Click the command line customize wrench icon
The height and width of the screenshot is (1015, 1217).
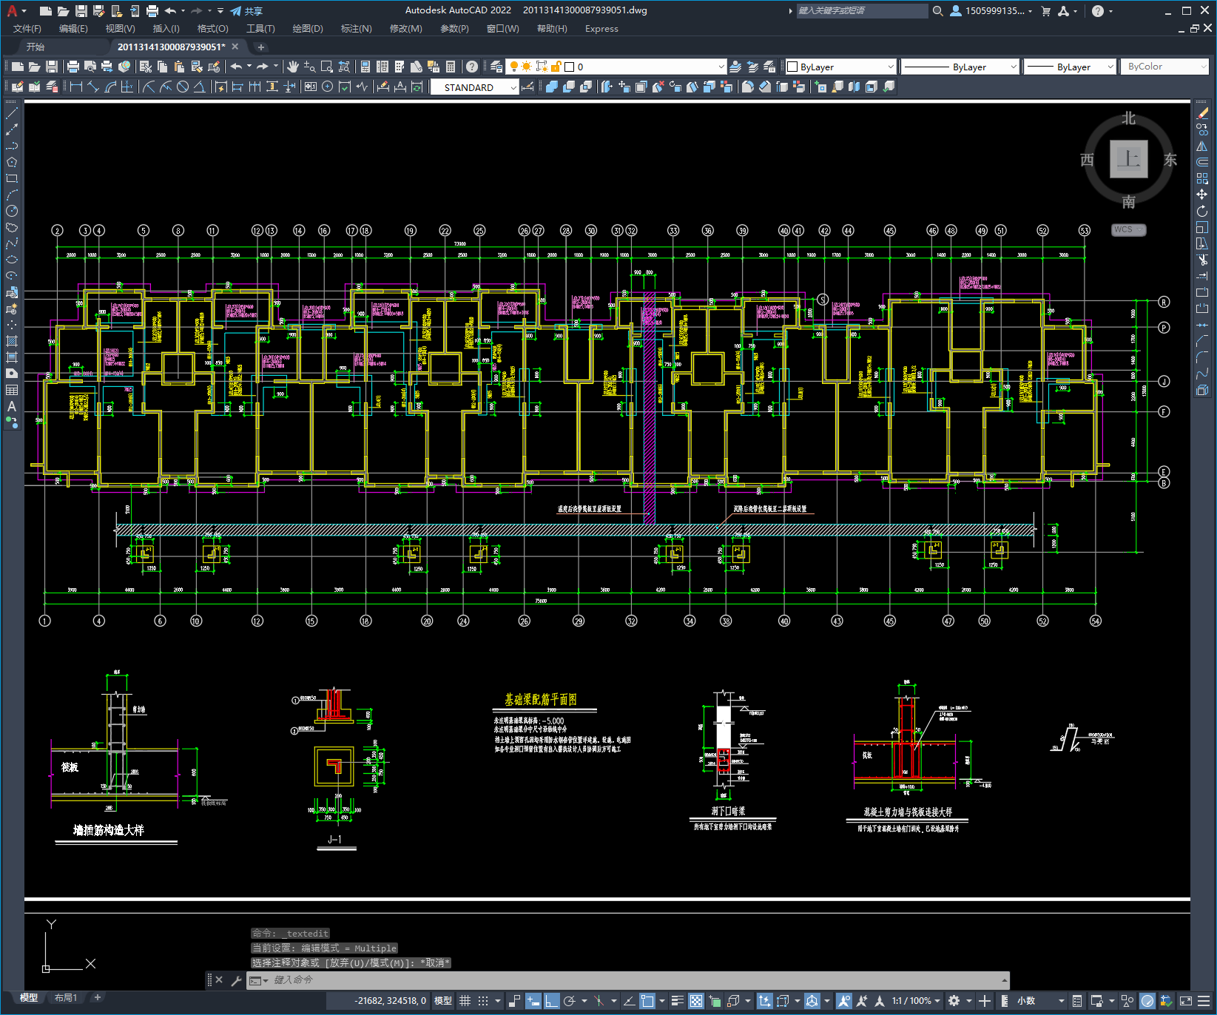click(236, 980)
